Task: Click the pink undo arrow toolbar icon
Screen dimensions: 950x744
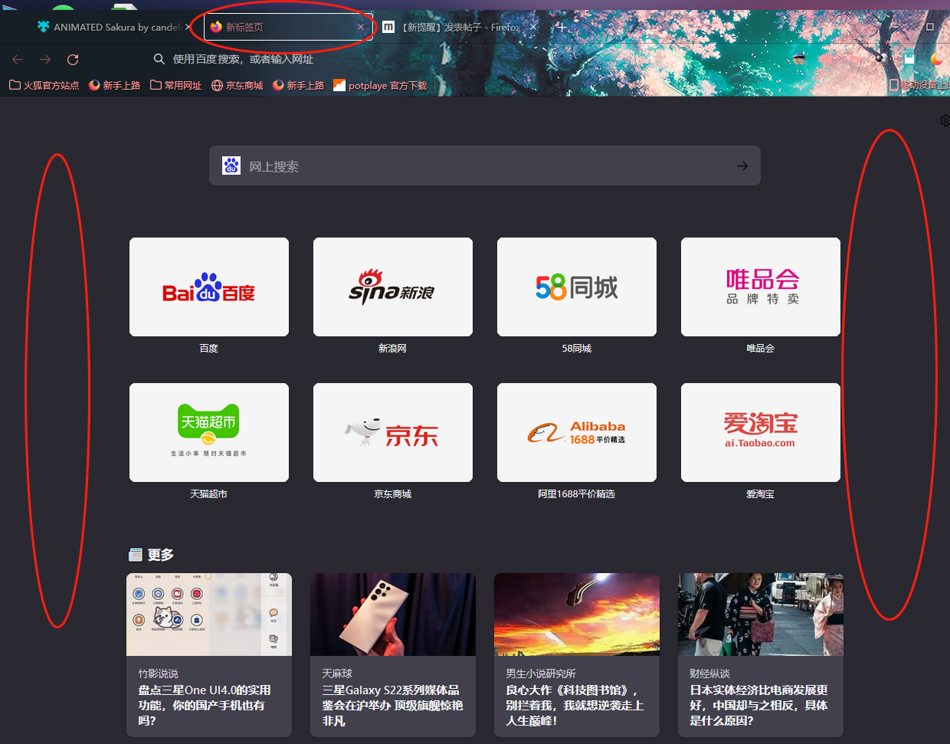Action: (854, 59)
